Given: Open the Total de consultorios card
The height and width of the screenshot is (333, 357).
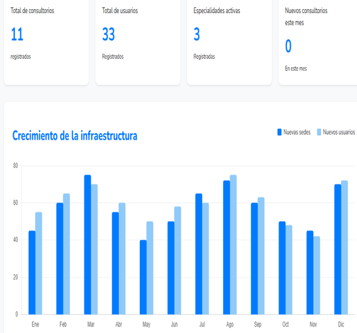Looking at the screenshot, I should coord(46,42).
